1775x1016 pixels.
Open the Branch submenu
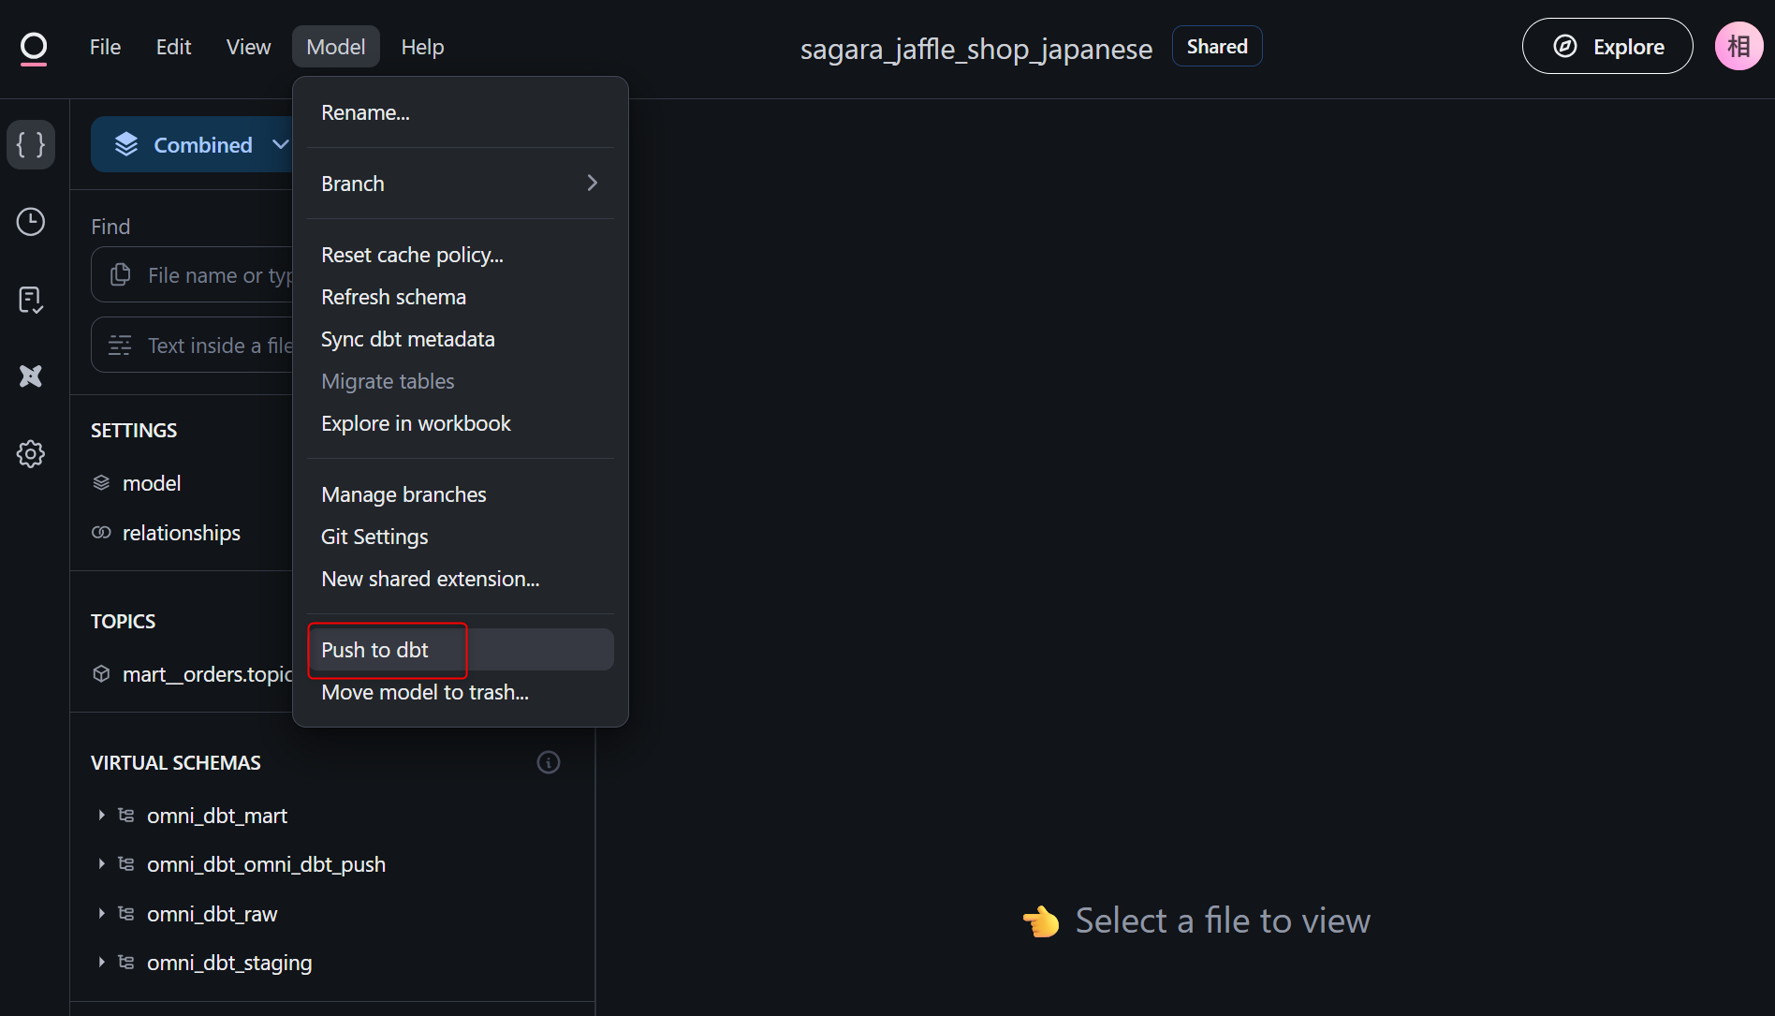pos(460,184)
